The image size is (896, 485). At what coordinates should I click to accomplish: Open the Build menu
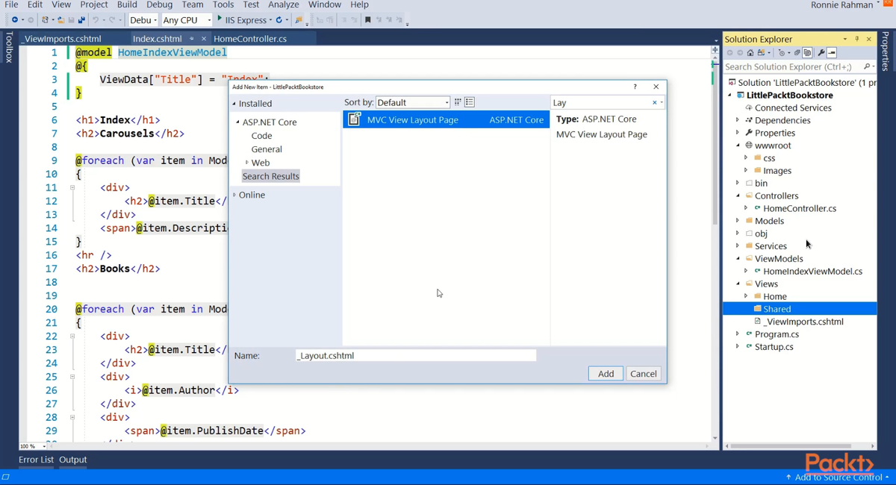click(127, 4)
